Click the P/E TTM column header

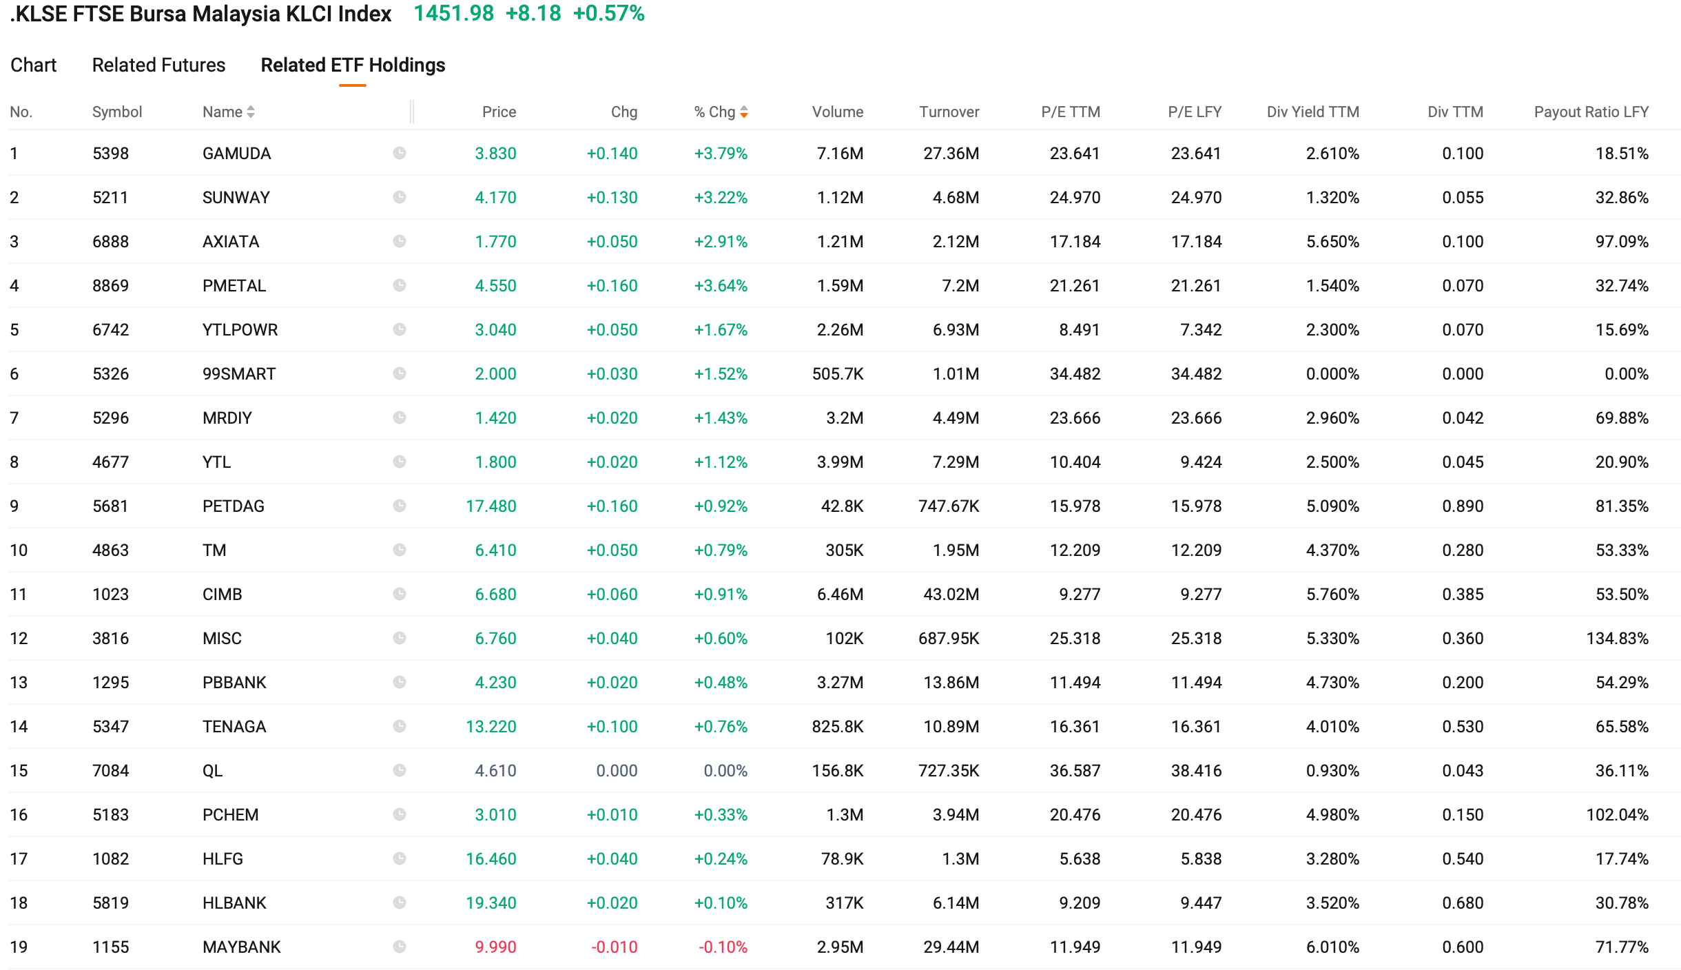point(1071,112)
